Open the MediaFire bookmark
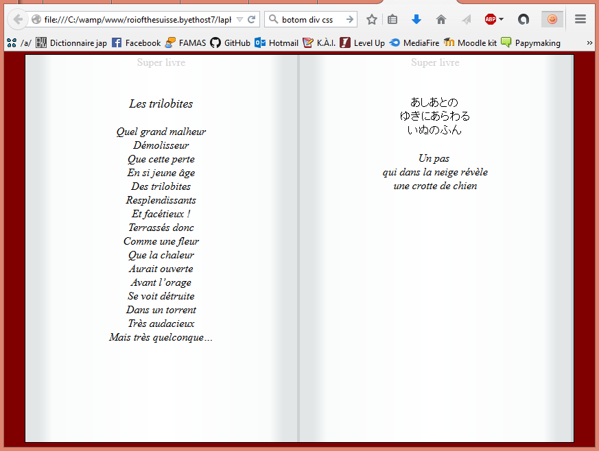 (x=414, y=42)
